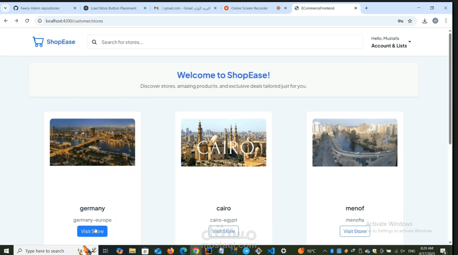Open the Chrome downloads icon
Image resolution: width=458 pixels, height=255 pixels.
[425, 21]
